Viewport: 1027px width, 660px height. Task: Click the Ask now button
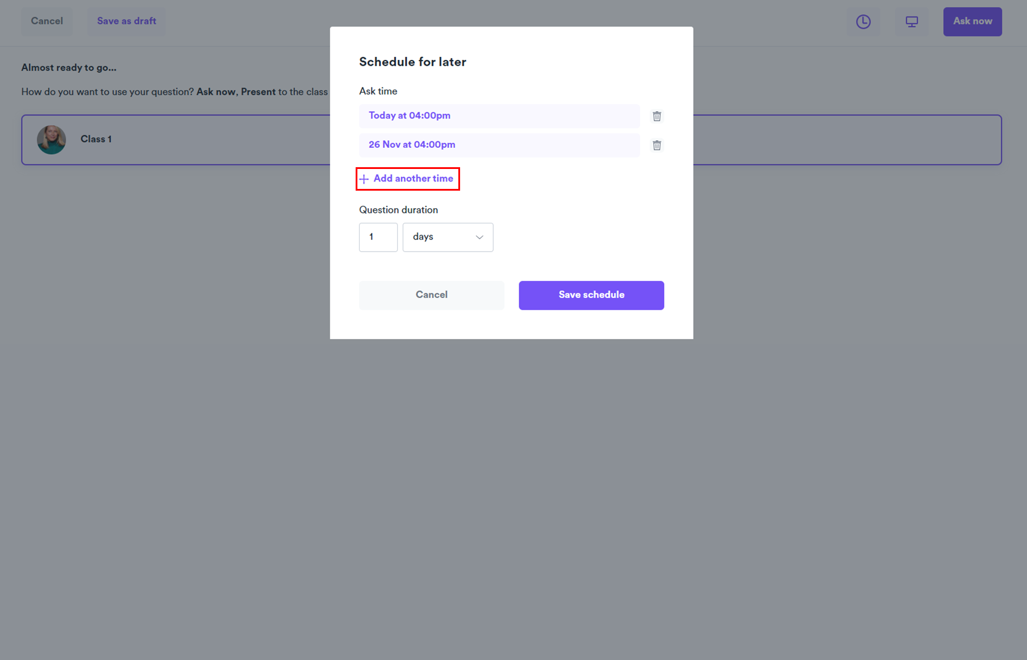972,22
